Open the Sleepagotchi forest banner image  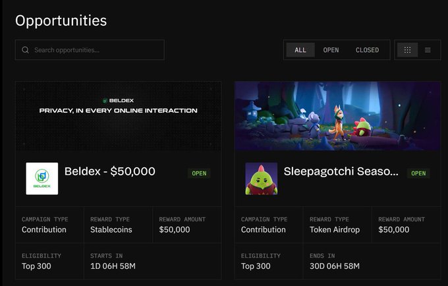point(338,116)
